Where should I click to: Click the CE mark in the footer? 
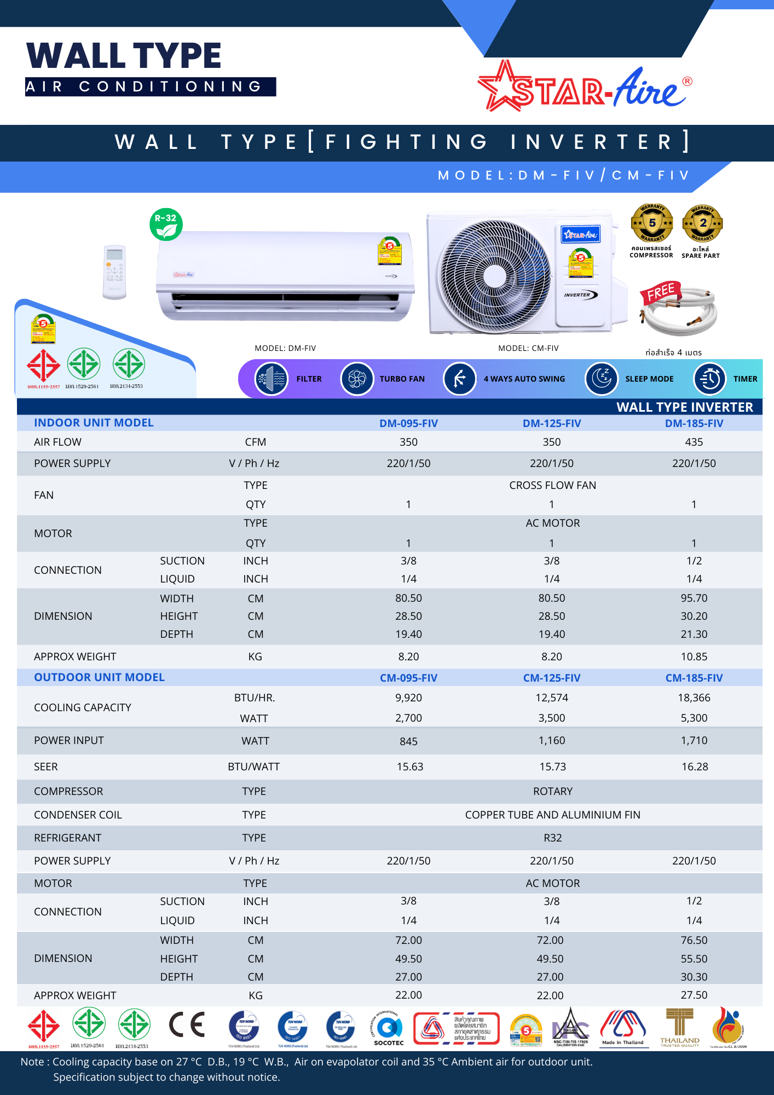tap(187, 1024)
